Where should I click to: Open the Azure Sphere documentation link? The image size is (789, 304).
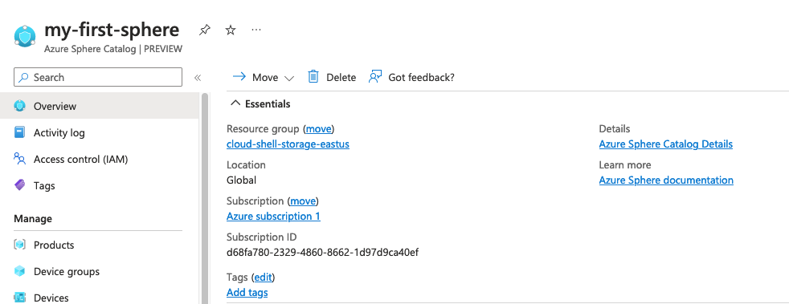pyautogui.click(x=666, y=180)
